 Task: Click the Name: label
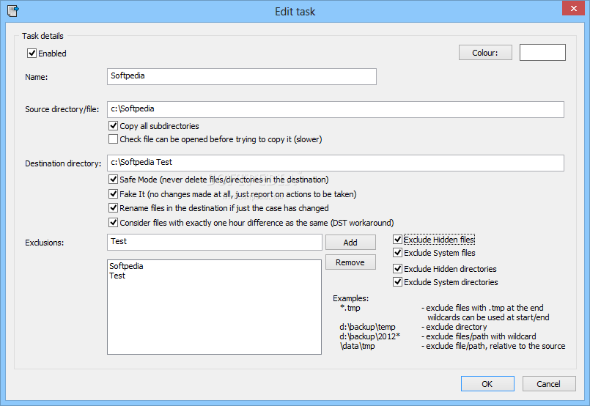[36, 77]
